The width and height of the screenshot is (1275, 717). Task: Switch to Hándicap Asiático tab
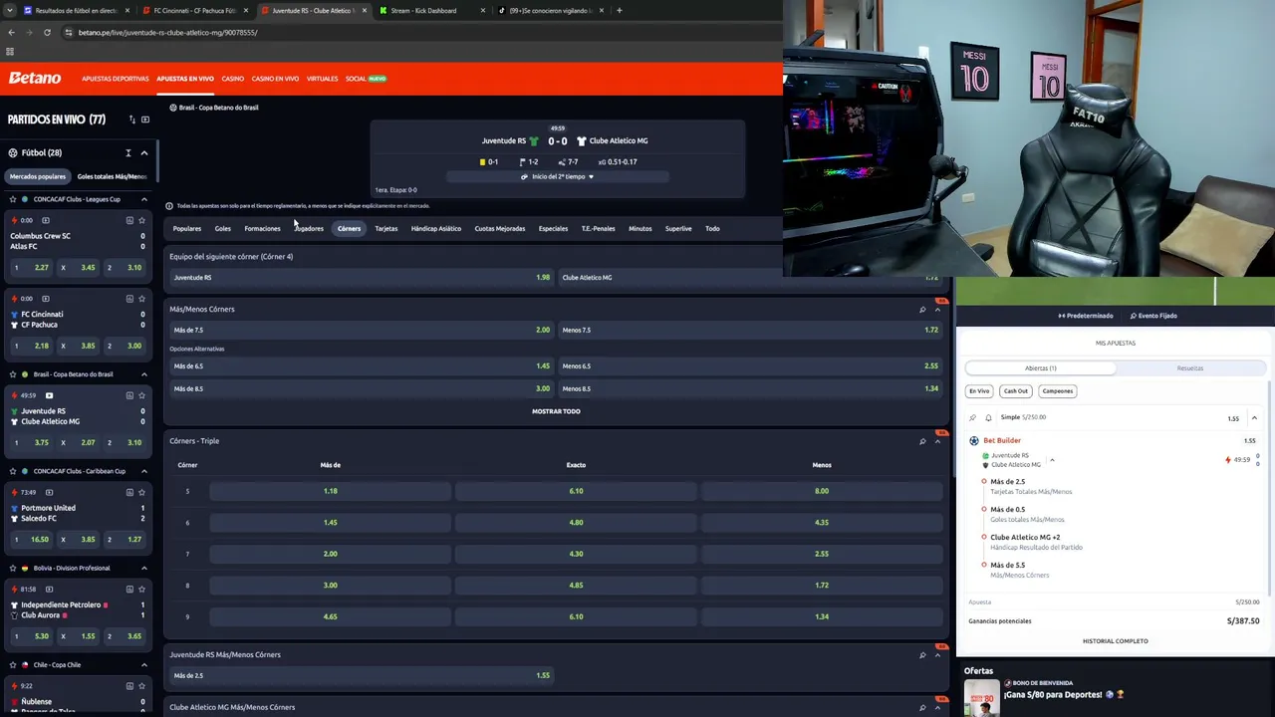coord(436,228)
